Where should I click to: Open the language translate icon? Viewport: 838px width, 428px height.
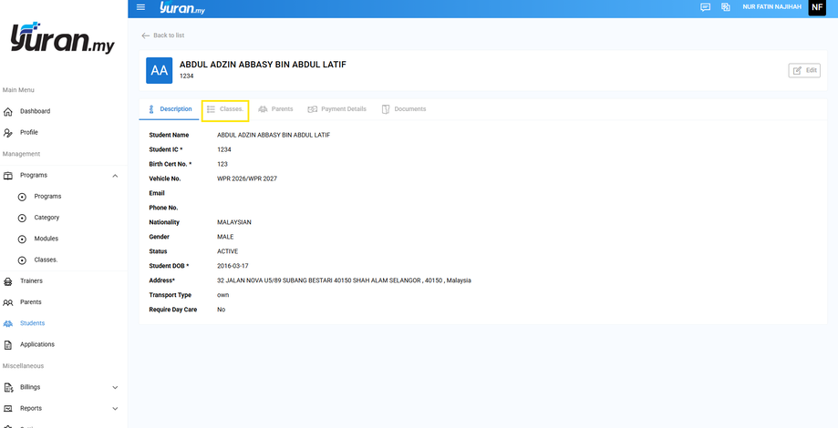725,7
